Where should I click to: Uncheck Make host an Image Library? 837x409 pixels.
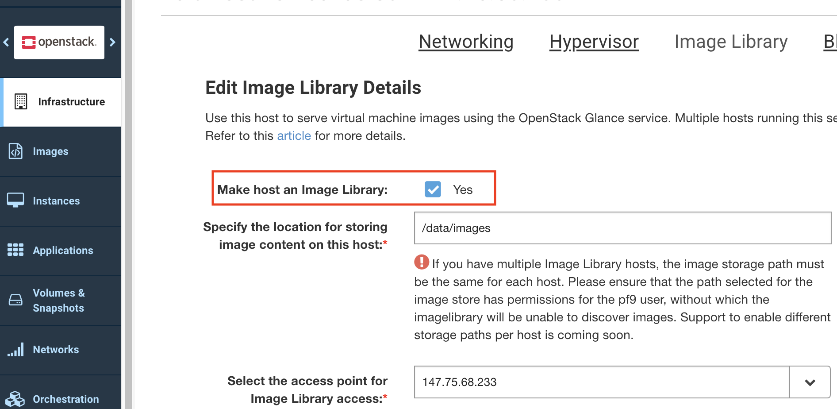click(433, 189)
